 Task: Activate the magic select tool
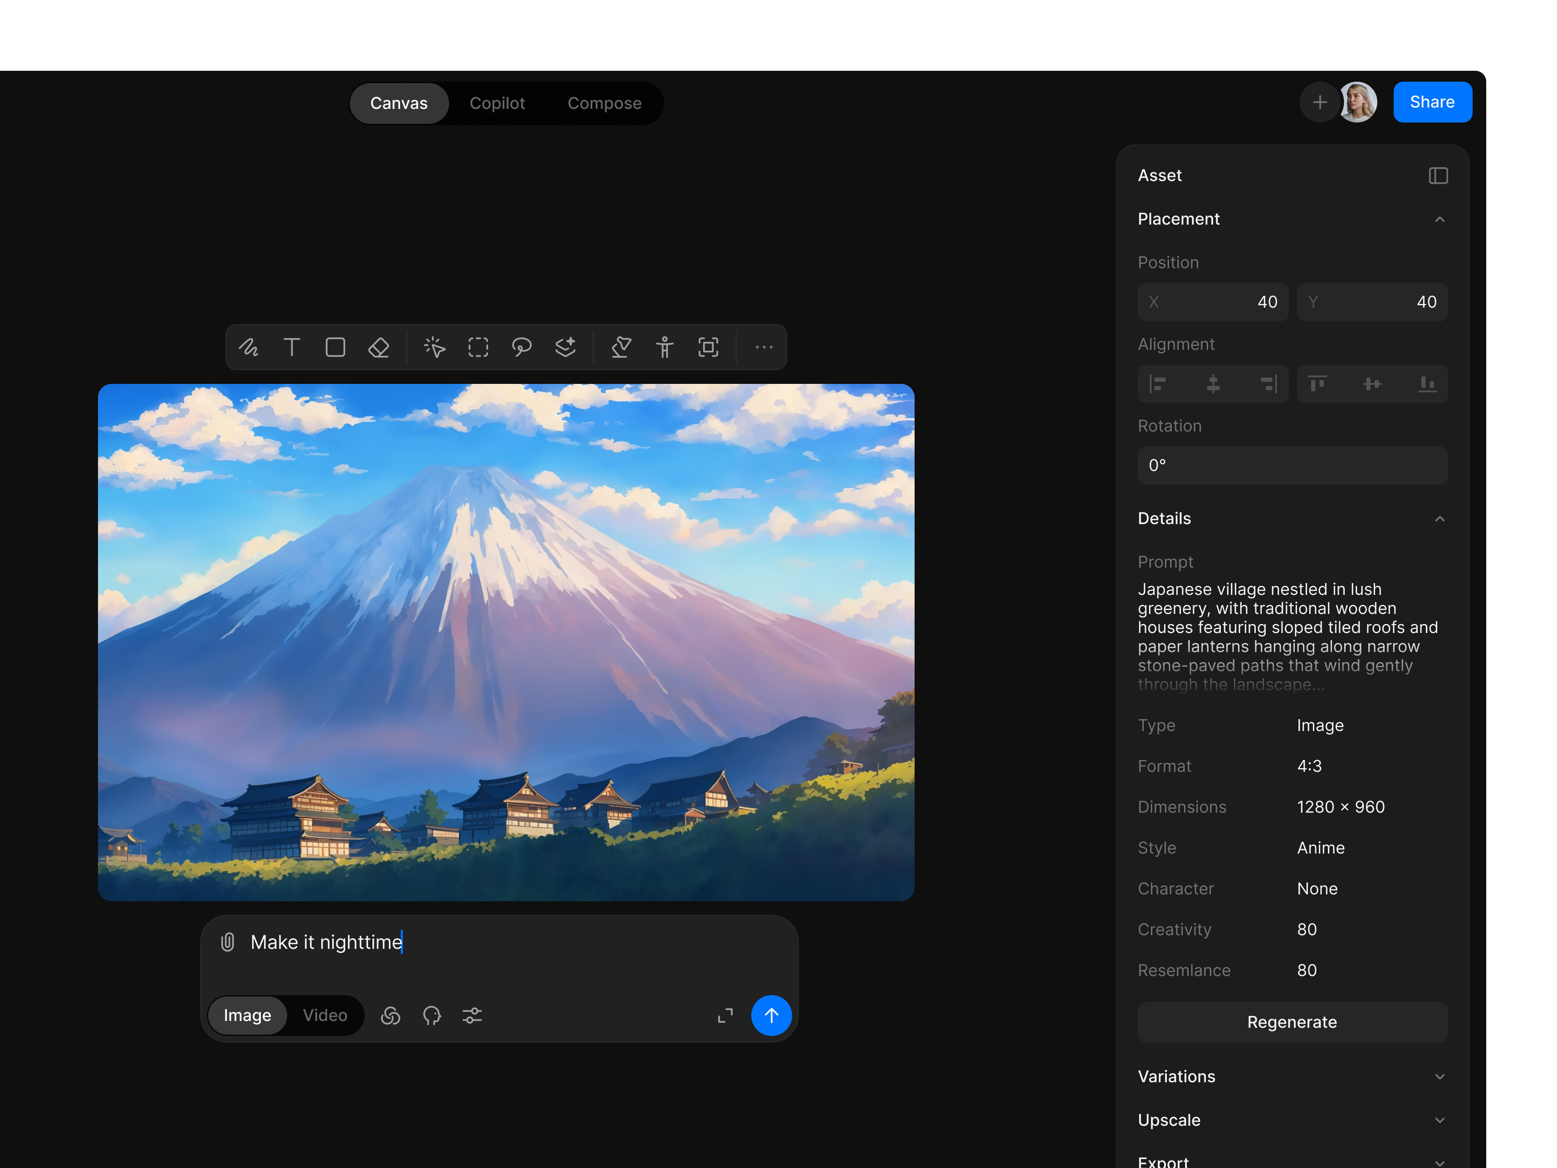coord(435,347)
